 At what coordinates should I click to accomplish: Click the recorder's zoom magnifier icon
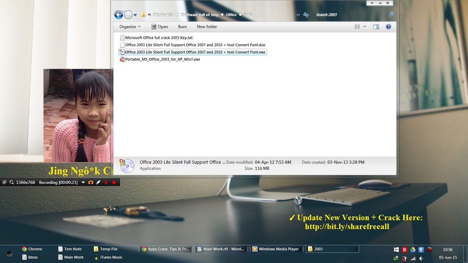[x=11, y=183]
